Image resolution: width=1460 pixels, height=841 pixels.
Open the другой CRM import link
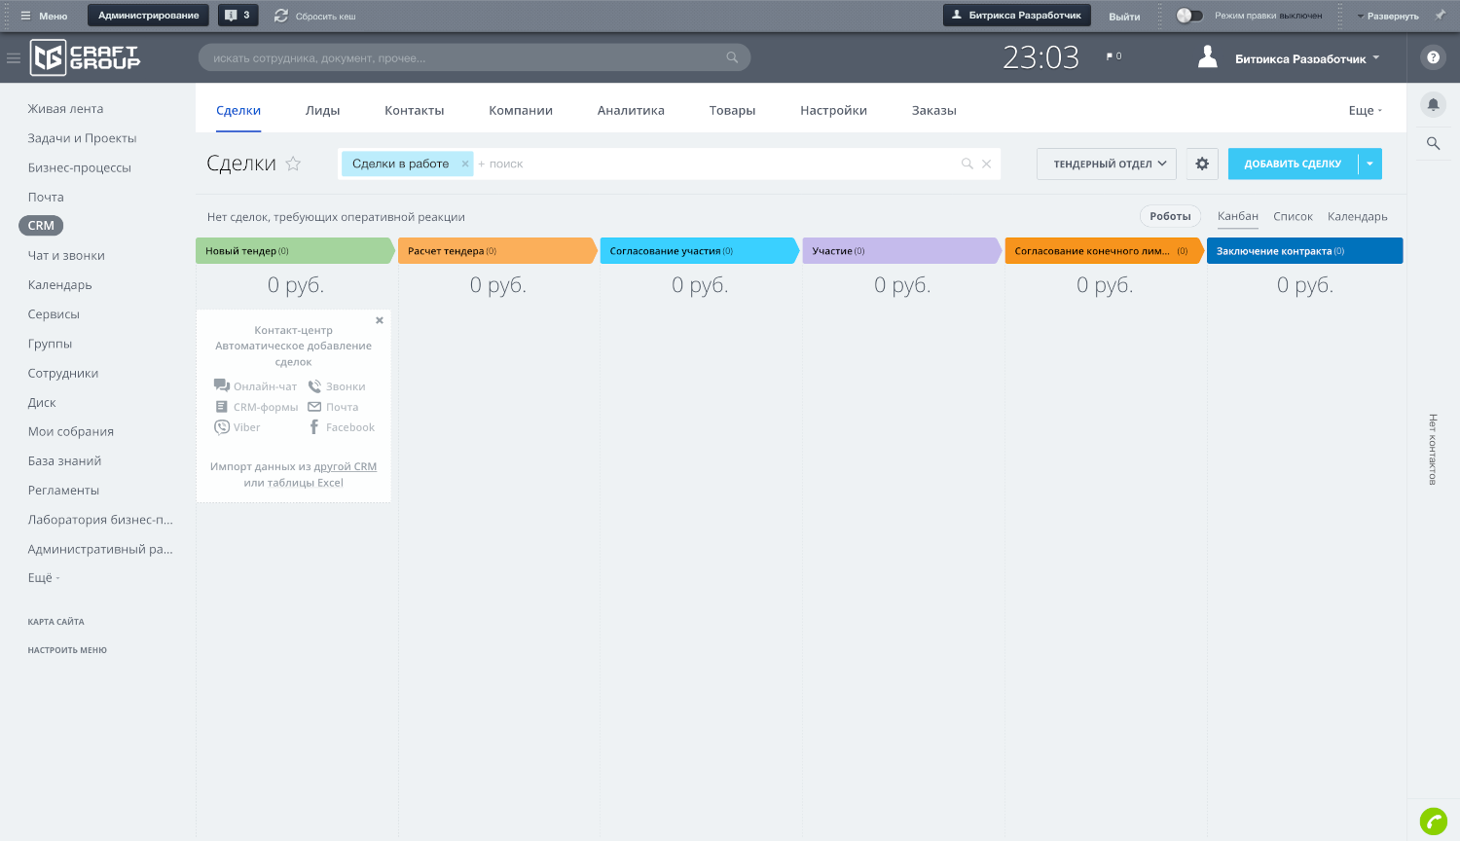pos(345,466)
